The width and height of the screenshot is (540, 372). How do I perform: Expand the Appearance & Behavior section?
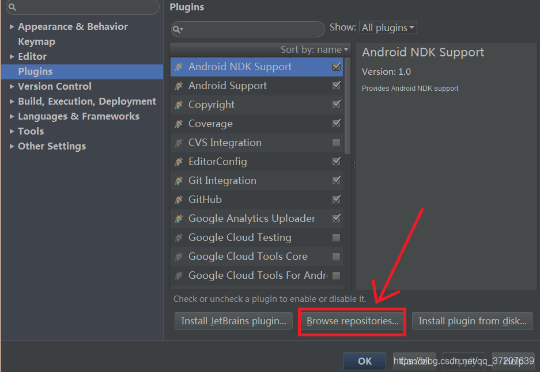click(12, 27)
